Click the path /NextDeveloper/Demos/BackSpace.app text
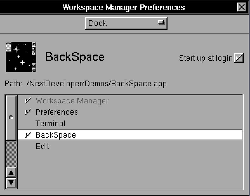Viewport: 250px width, 196px height. click(96, 84)
